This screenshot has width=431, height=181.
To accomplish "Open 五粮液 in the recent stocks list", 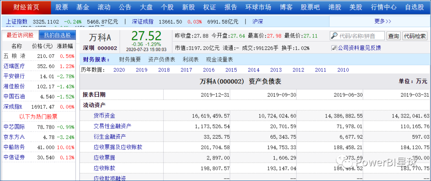I will pyautogui.click(x=14, y=56).
